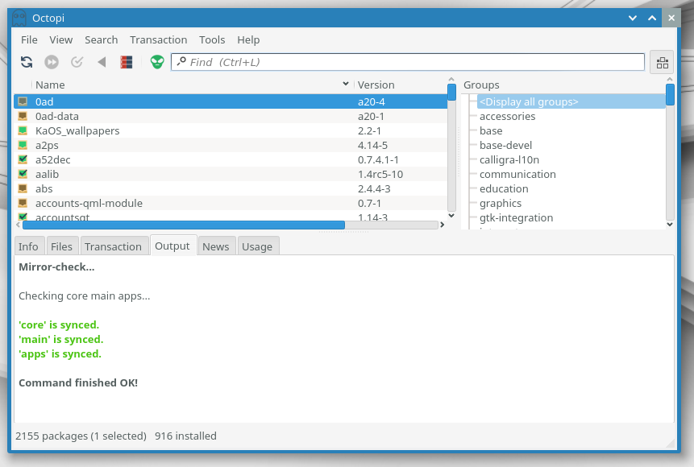This screenshot has height=467, width=694.
Task: Click the status icon of accounts-qml-module
Action: point(23,203)
